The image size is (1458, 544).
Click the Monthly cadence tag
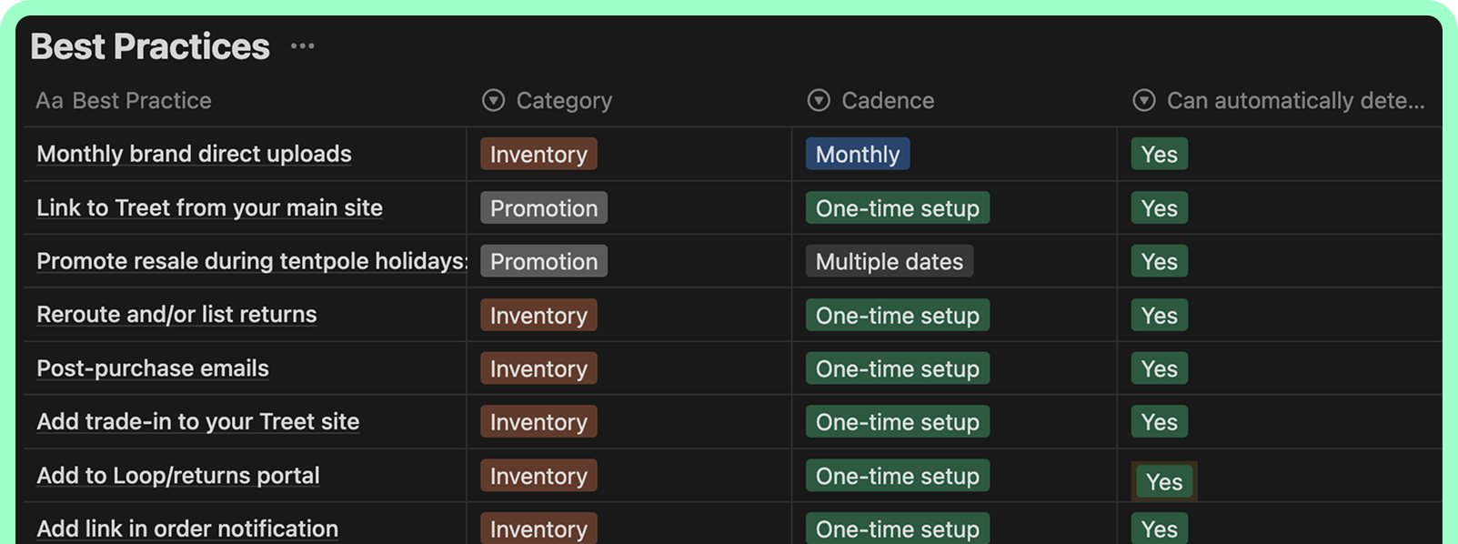pos(858,154)
